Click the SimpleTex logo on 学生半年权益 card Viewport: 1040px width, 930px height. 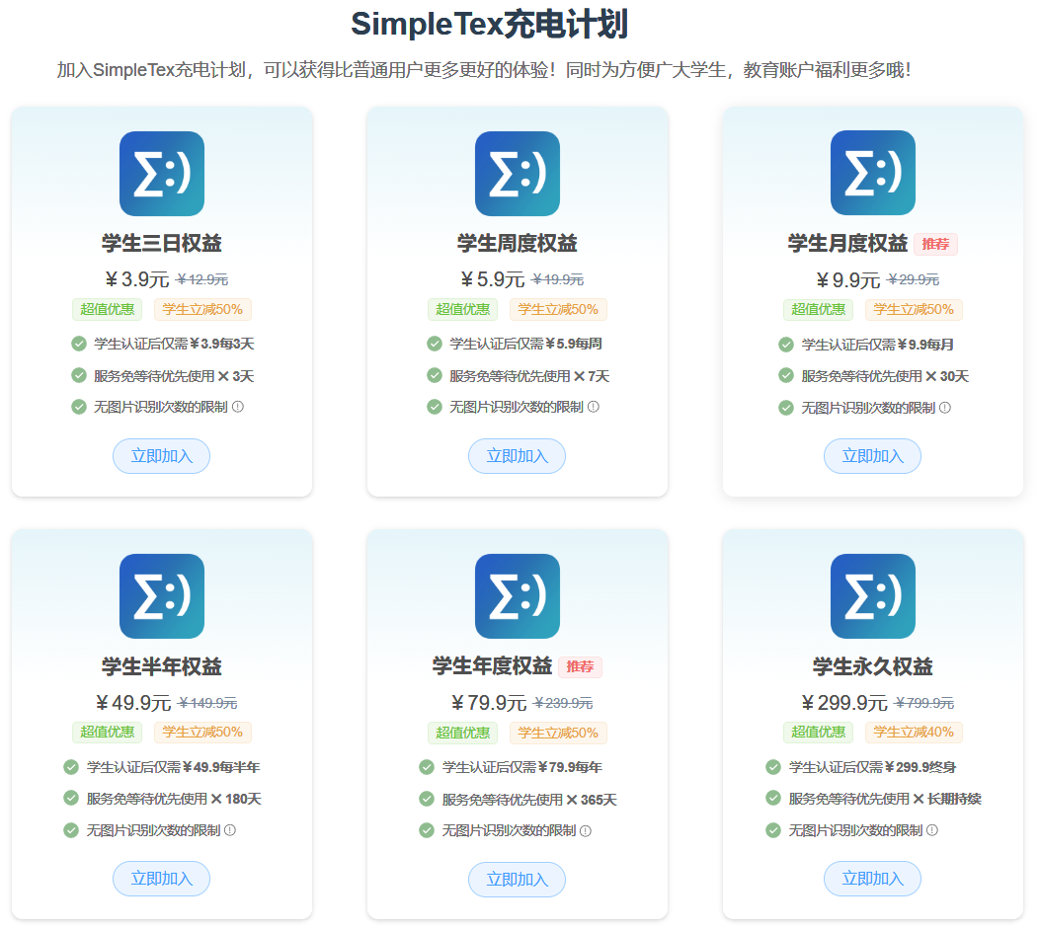pos(162,596)
